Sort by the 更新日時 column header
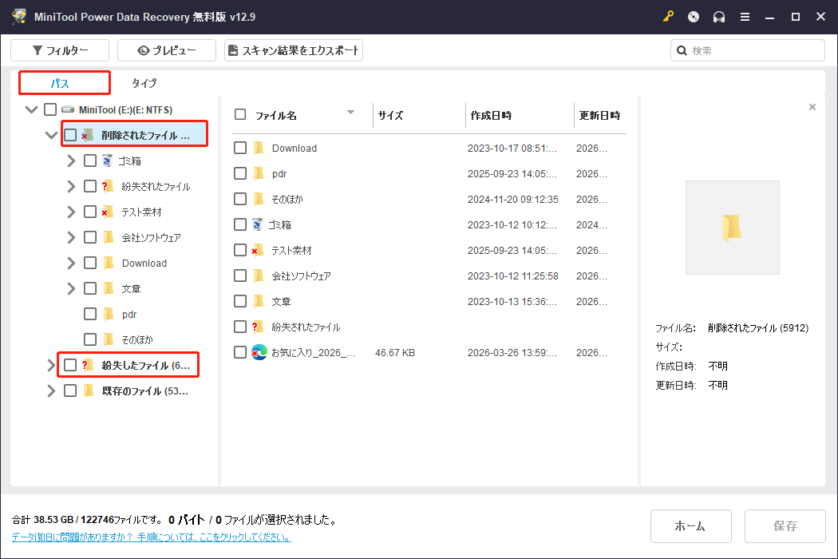The height and width of the screenshot is (559, 838). click(x=599, y=115)
